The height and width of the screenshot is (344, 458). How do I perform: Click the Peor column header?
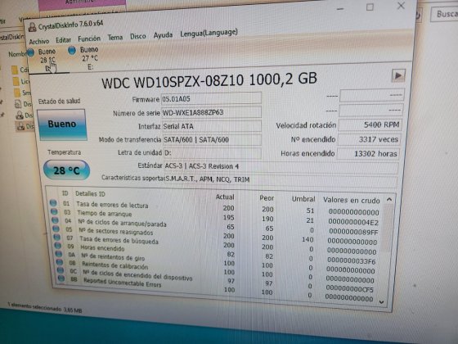coord(267,198)
